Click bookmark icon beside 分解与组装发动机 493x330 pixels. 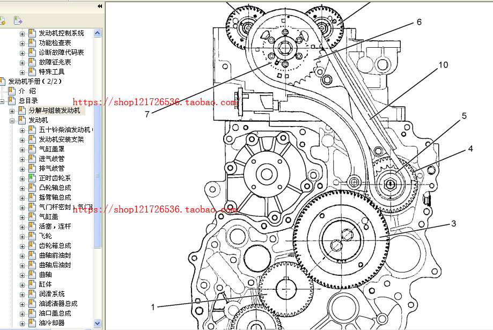(22, 111)
